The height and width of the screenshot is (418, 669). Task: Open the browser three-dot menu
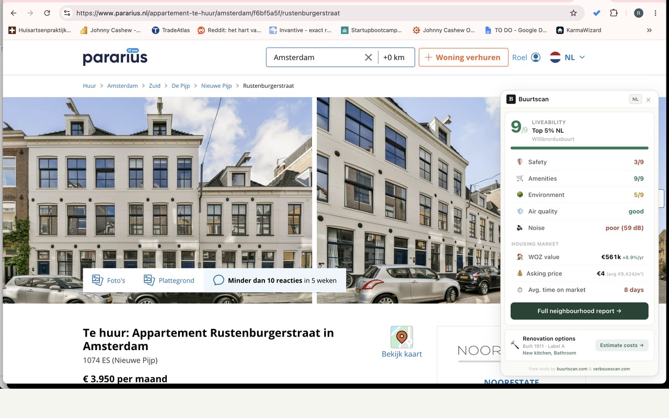tap(655, 13)
